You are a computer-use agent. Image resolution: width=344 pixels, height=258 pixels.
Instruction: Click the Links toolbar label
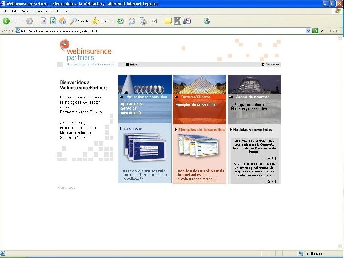coord(333,31)
